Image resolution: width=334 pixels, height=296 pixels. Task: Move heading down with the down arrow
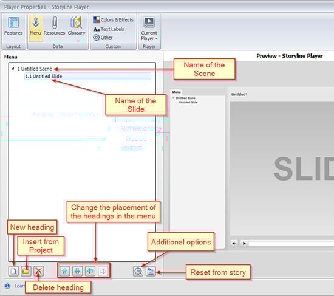click(77, 271)
